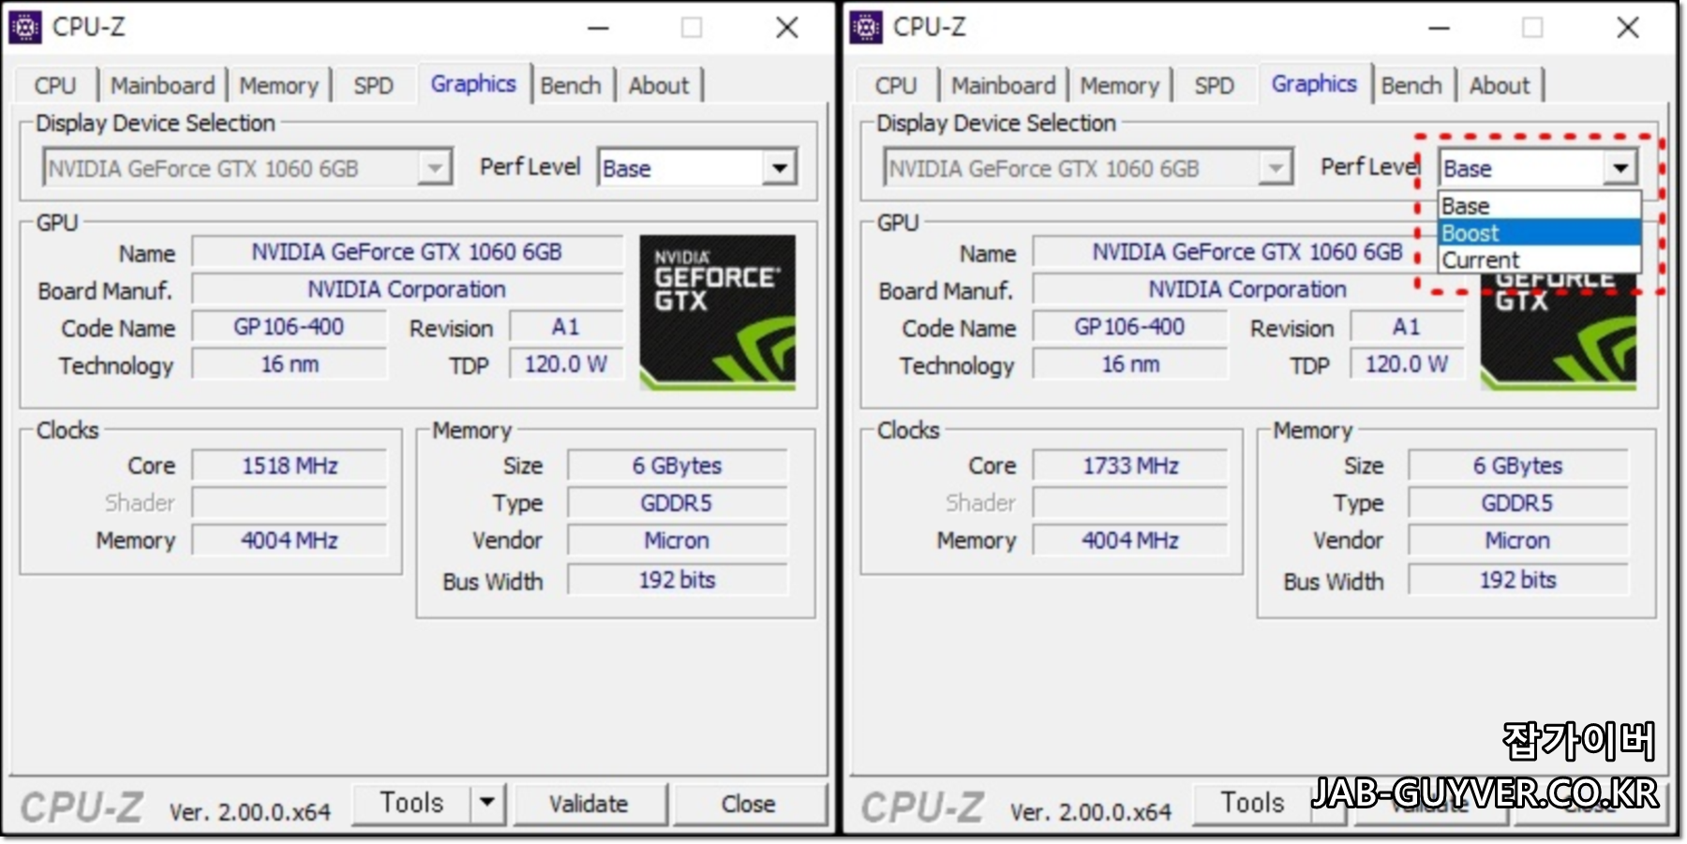Open the Bench tab in left window

pos(571,85)
